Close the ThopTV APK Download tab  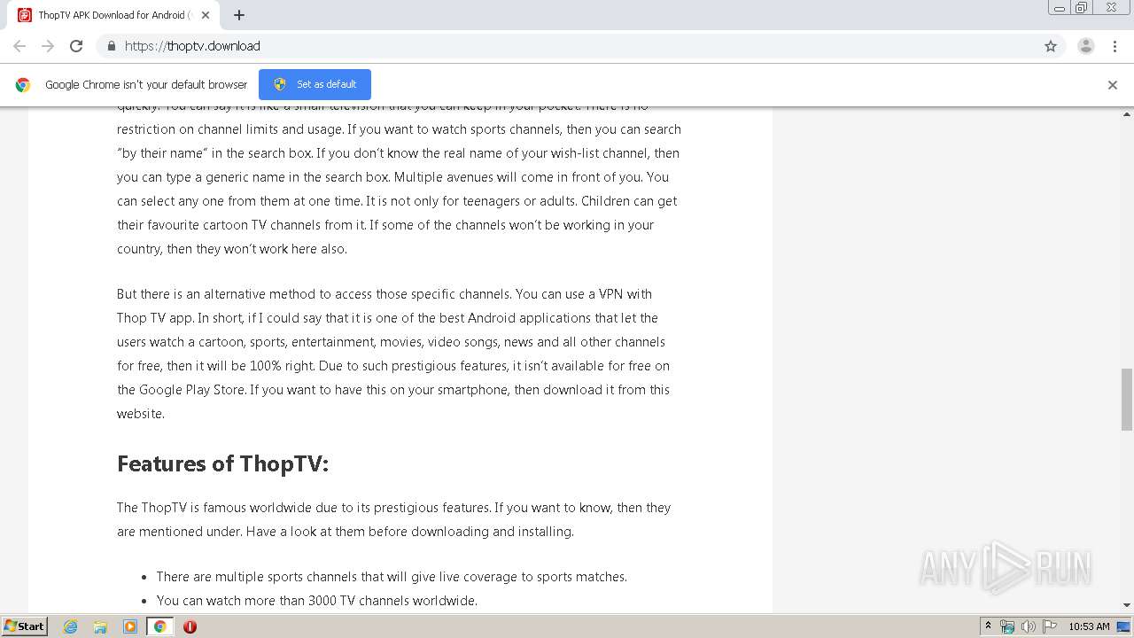tap(206, 15)
